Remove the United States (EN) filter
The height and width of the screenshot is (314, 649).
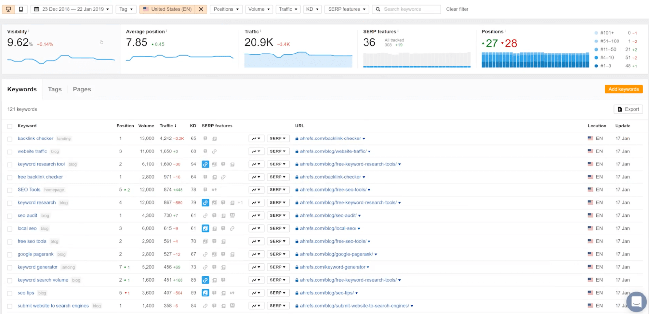pyautogui.click(x=201, y=9)
